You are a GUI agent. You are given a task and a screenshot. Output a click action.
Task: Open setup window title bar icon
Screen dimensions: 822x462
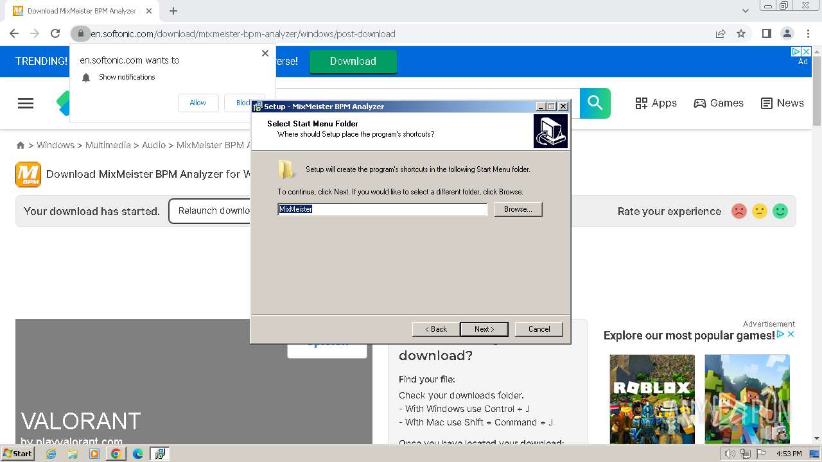pyautogui.click(x=258, y=107)
